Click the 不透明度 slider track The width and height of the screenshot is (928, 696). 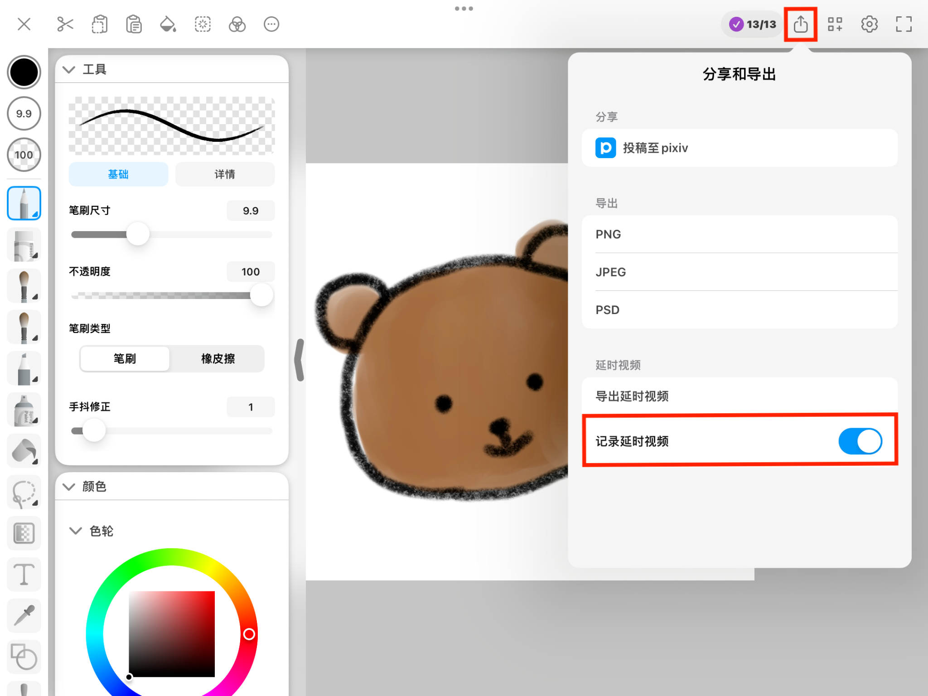tap(172, 295)
